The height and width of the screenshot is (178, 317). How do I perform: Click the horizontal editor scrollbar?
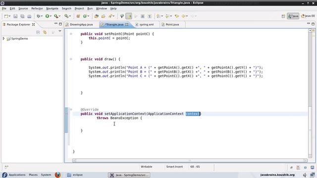click(190, 161)
